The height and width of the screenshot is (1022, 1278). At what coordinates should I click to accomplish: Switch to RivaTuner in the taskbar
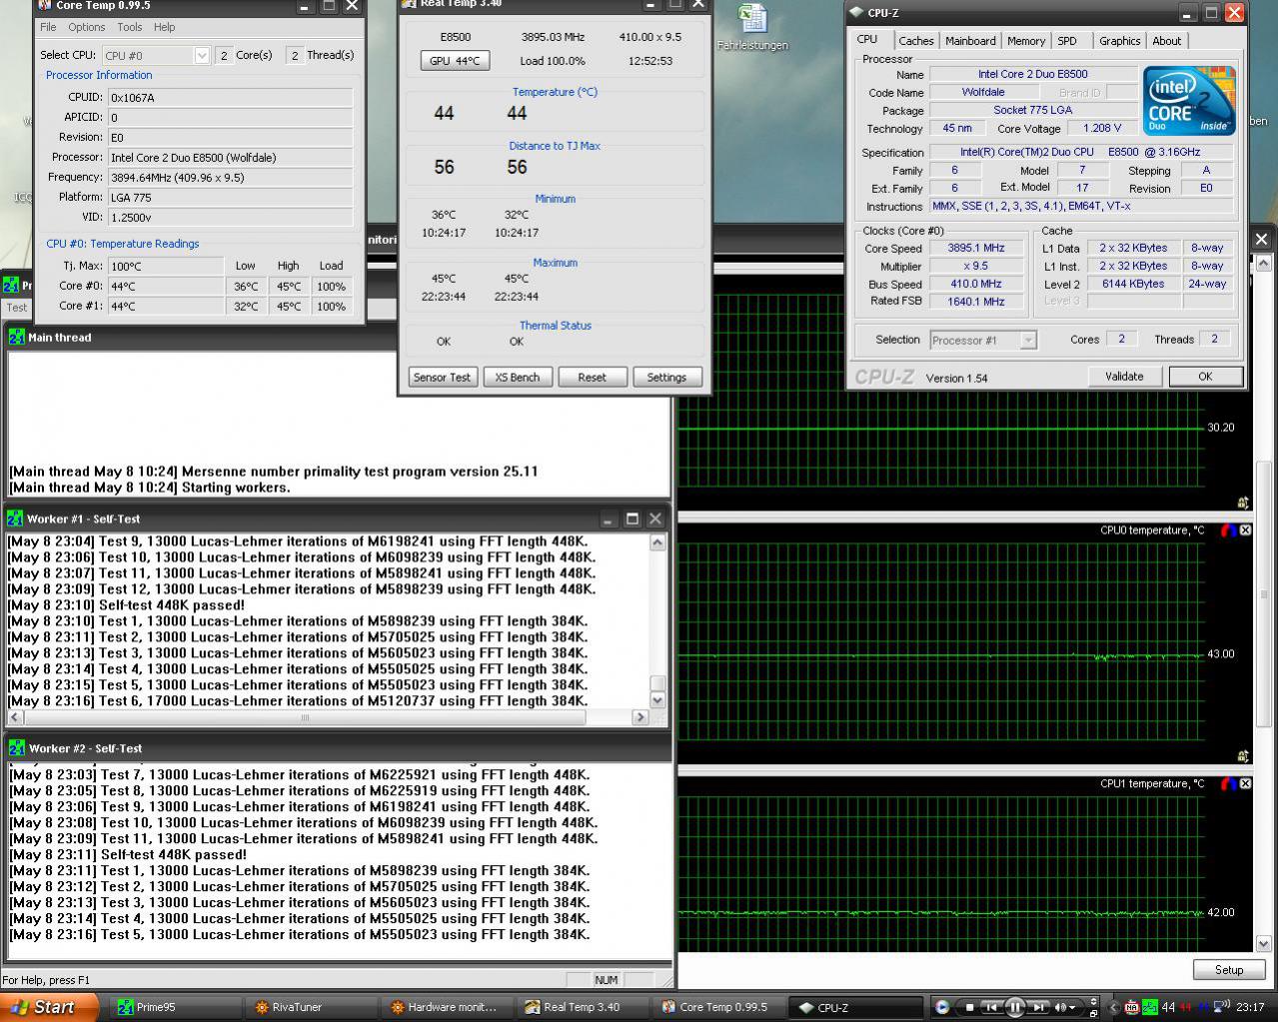click(x=311, y=1007)
